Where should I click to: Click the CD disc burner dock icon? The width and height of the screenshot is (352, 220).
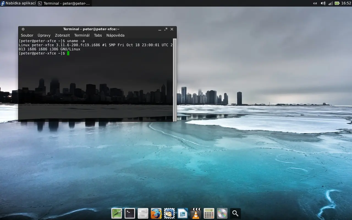click(x=222, y=213)
